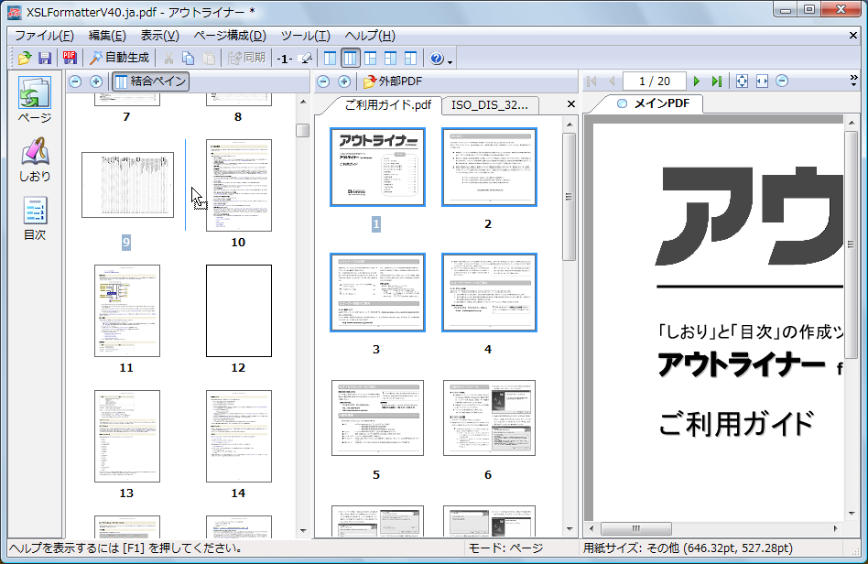Expand the viewer toolbar overflow chevron
The height and width of the screenshot is (564, 868).
point(853,81)
